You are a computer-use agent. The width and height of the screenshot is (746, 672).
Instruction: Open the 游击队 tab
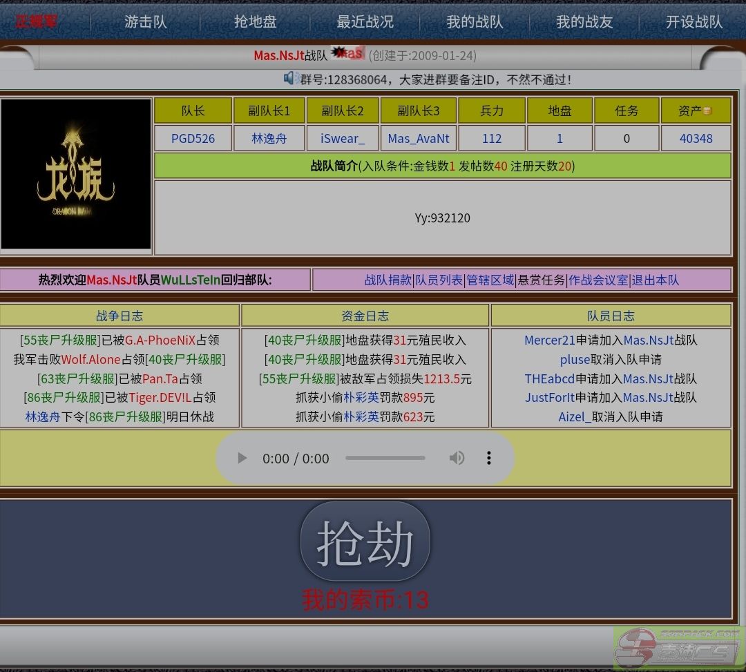tap(146, 21)
